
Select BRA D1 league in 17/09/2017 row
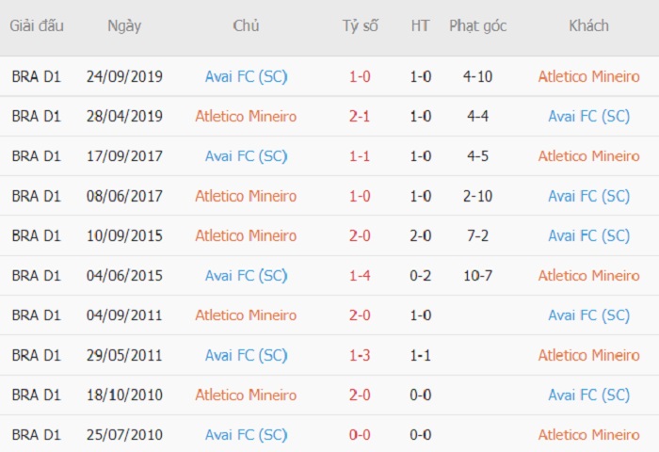(x=37, y=156)
